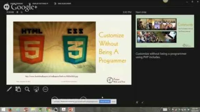Open more slide show options ellipsis

(x=45, y=89)
